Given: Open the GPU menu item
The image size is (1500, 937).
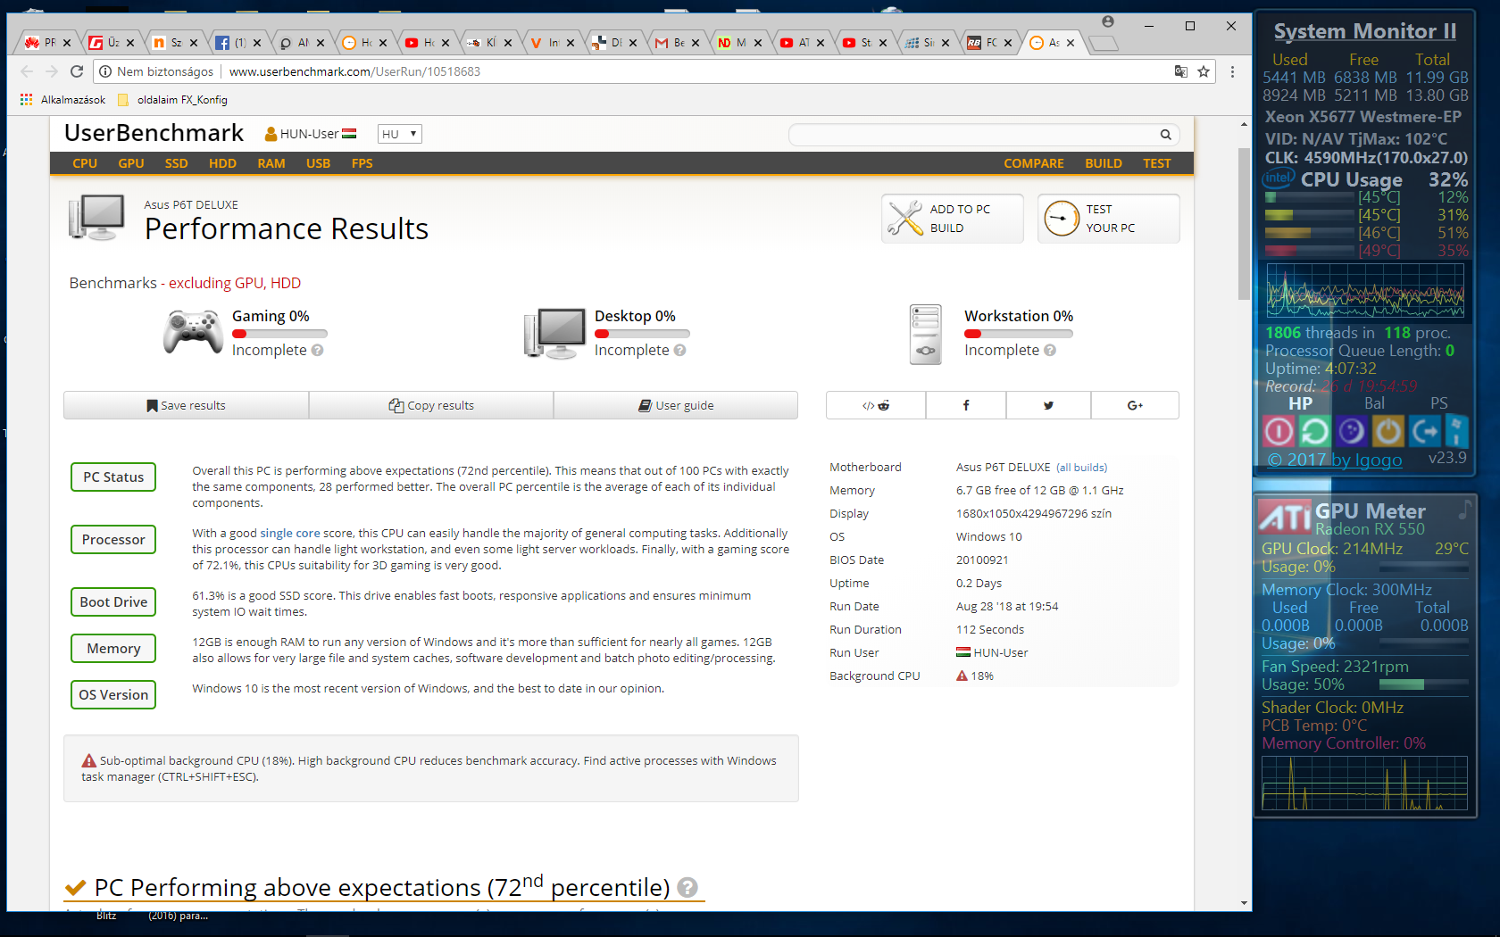Looking at the screenshot, I should click(131, 163).
